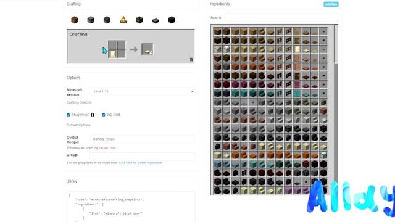Viewport: 395px width, 222px height.
Task: Pick the jungle pressure plate ingredient
Action: 315,58
